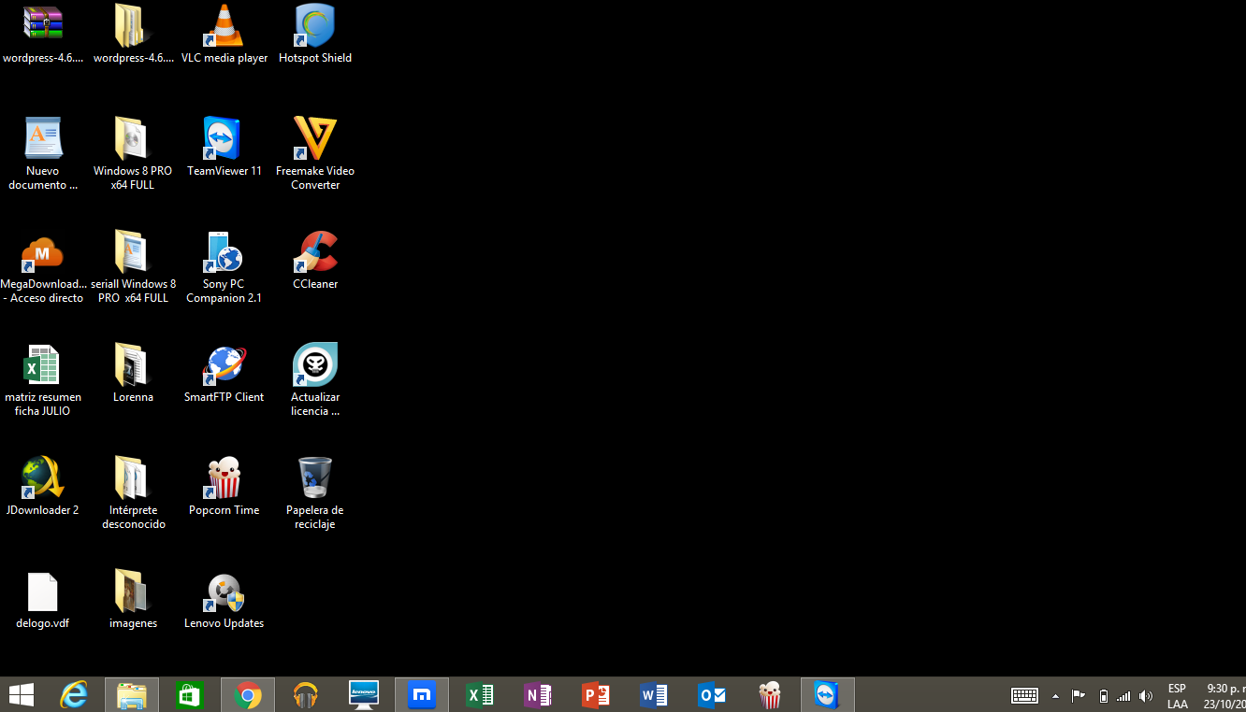
Task: Check the battery status tray icon
Action: pos(1103,696)
